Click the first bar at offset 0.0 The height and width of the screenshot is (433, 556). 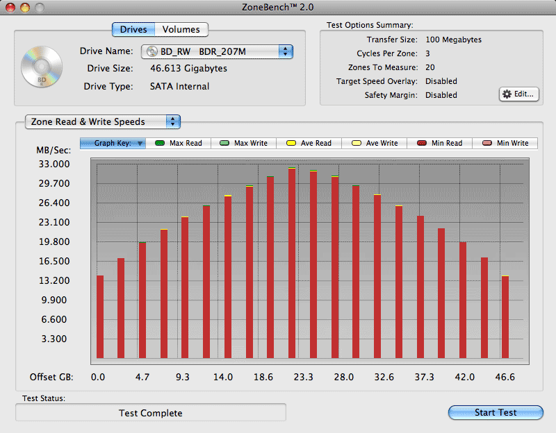pyautogui.click(x=100, y=316)
